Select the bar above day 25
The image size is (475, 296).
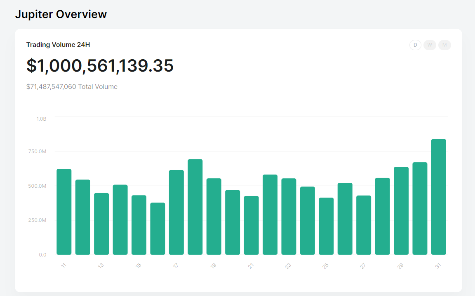click(326, 226)
